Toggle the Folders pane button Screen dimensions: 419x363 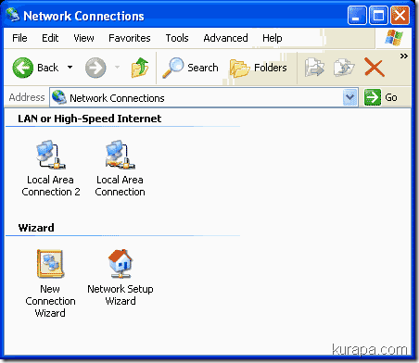259,68
